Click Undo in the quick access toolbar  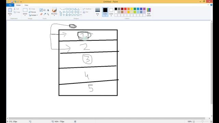15,2
